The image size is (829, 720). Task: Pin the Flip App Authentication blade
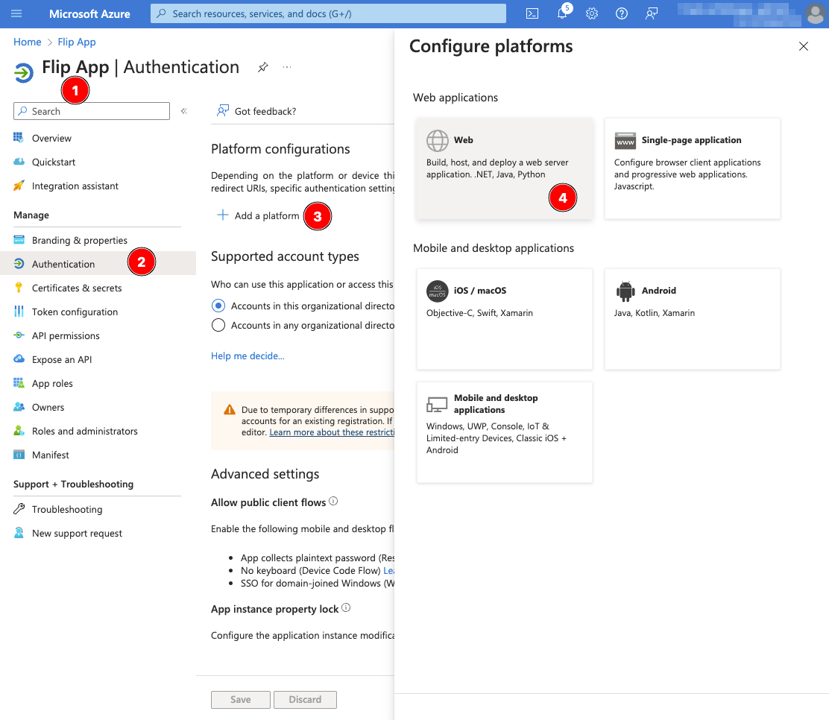[262, 67]
